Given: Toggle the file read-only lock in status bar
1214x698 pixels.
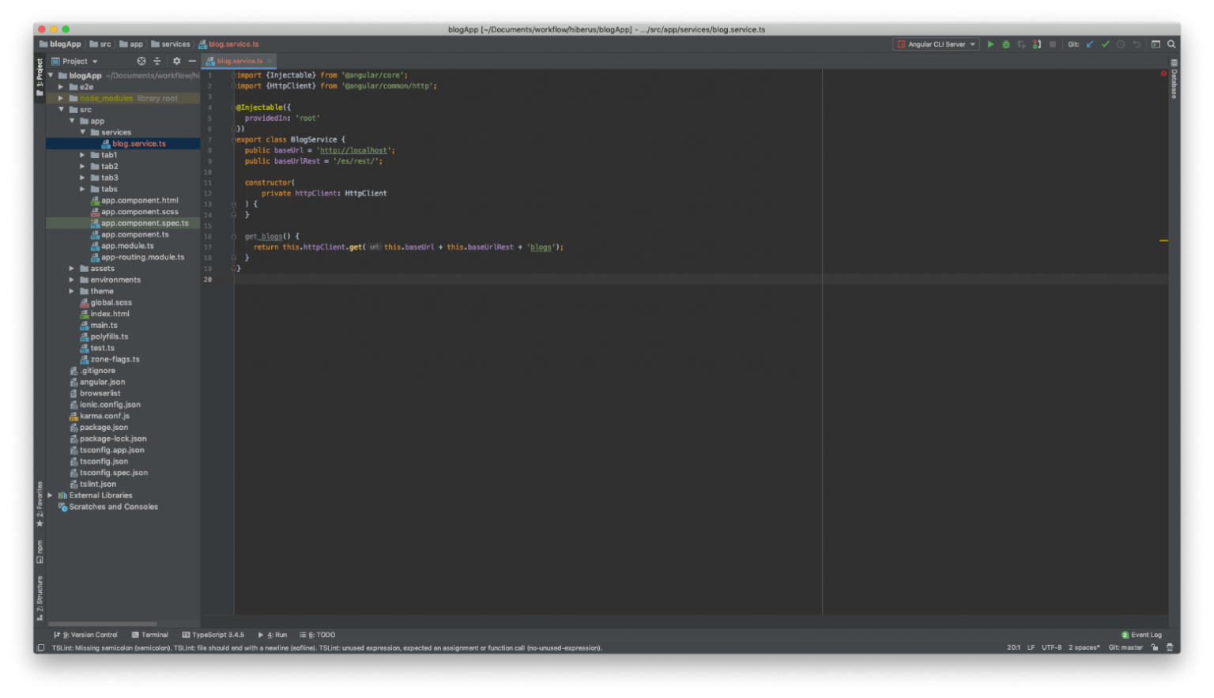Looking at the screenshot, I should (1154, 647).
